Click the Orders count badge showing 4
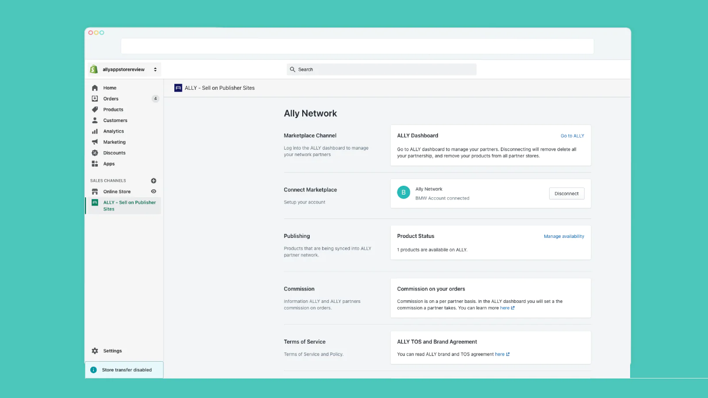This screenshot has height=398, width=708. (155, 99)
